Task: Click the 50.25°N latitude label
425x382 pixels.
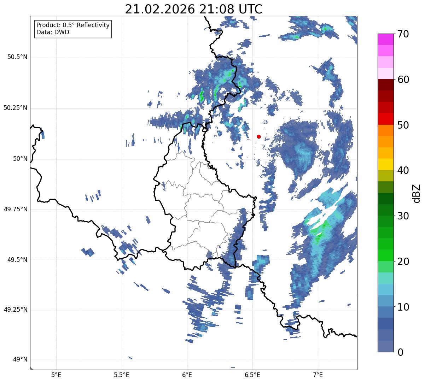Action: (x=16, y=108)
